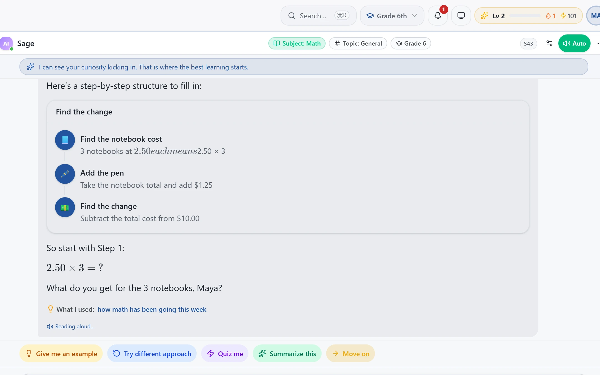Click the Reading aloud speaker indicator

click(71, 326)
